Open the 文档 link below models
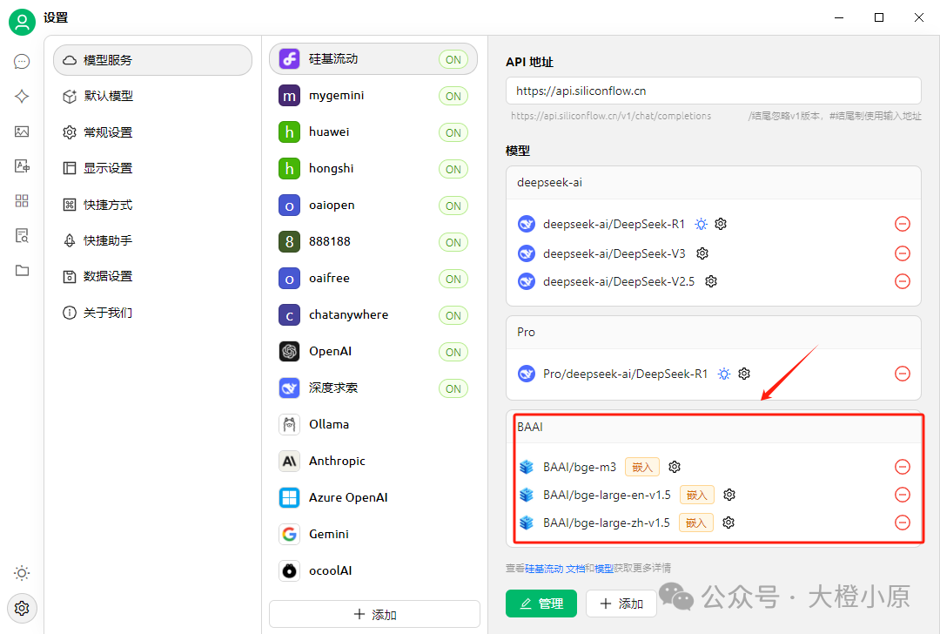This screenshot has width=940, height=634. (575, 568)
